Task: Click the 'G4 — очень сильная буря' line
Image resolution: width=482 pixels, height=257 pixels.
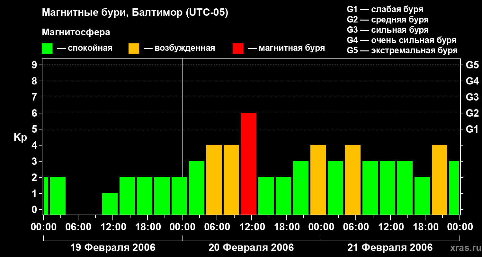Action: 402,40
